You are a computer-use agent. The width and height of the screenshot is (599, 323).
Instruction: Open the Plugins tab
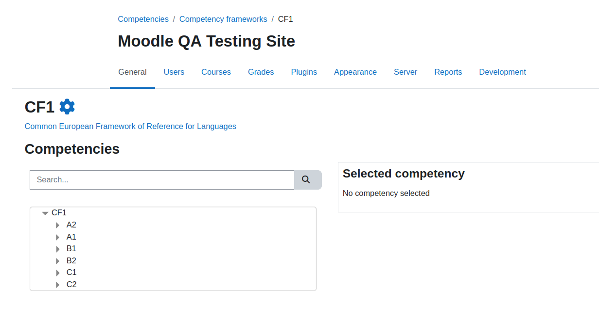pos(304,72)
